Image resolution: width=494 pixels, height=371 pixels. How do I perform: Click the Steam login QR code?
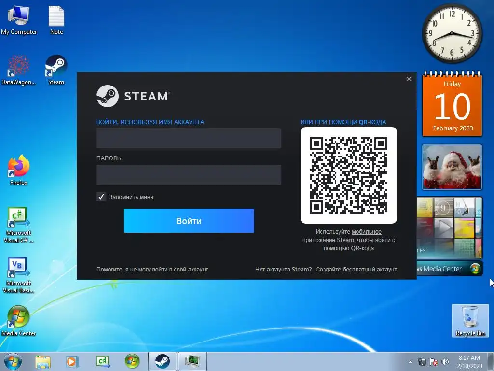(x=348, y=175)
